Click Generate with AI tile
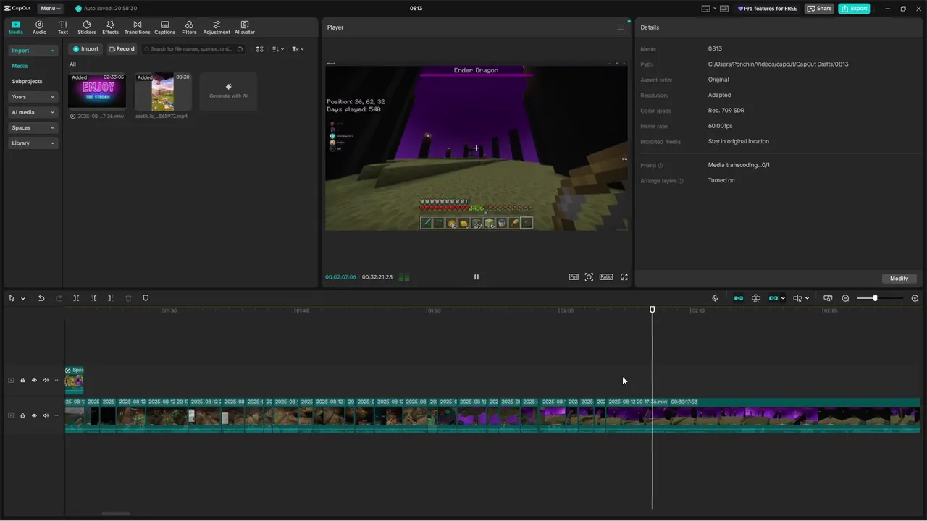 (228, 91)
